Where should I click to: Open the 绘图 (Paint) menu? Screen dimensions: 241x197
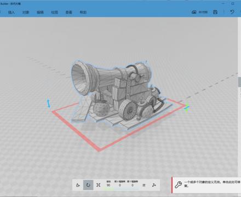click(55, 12)
